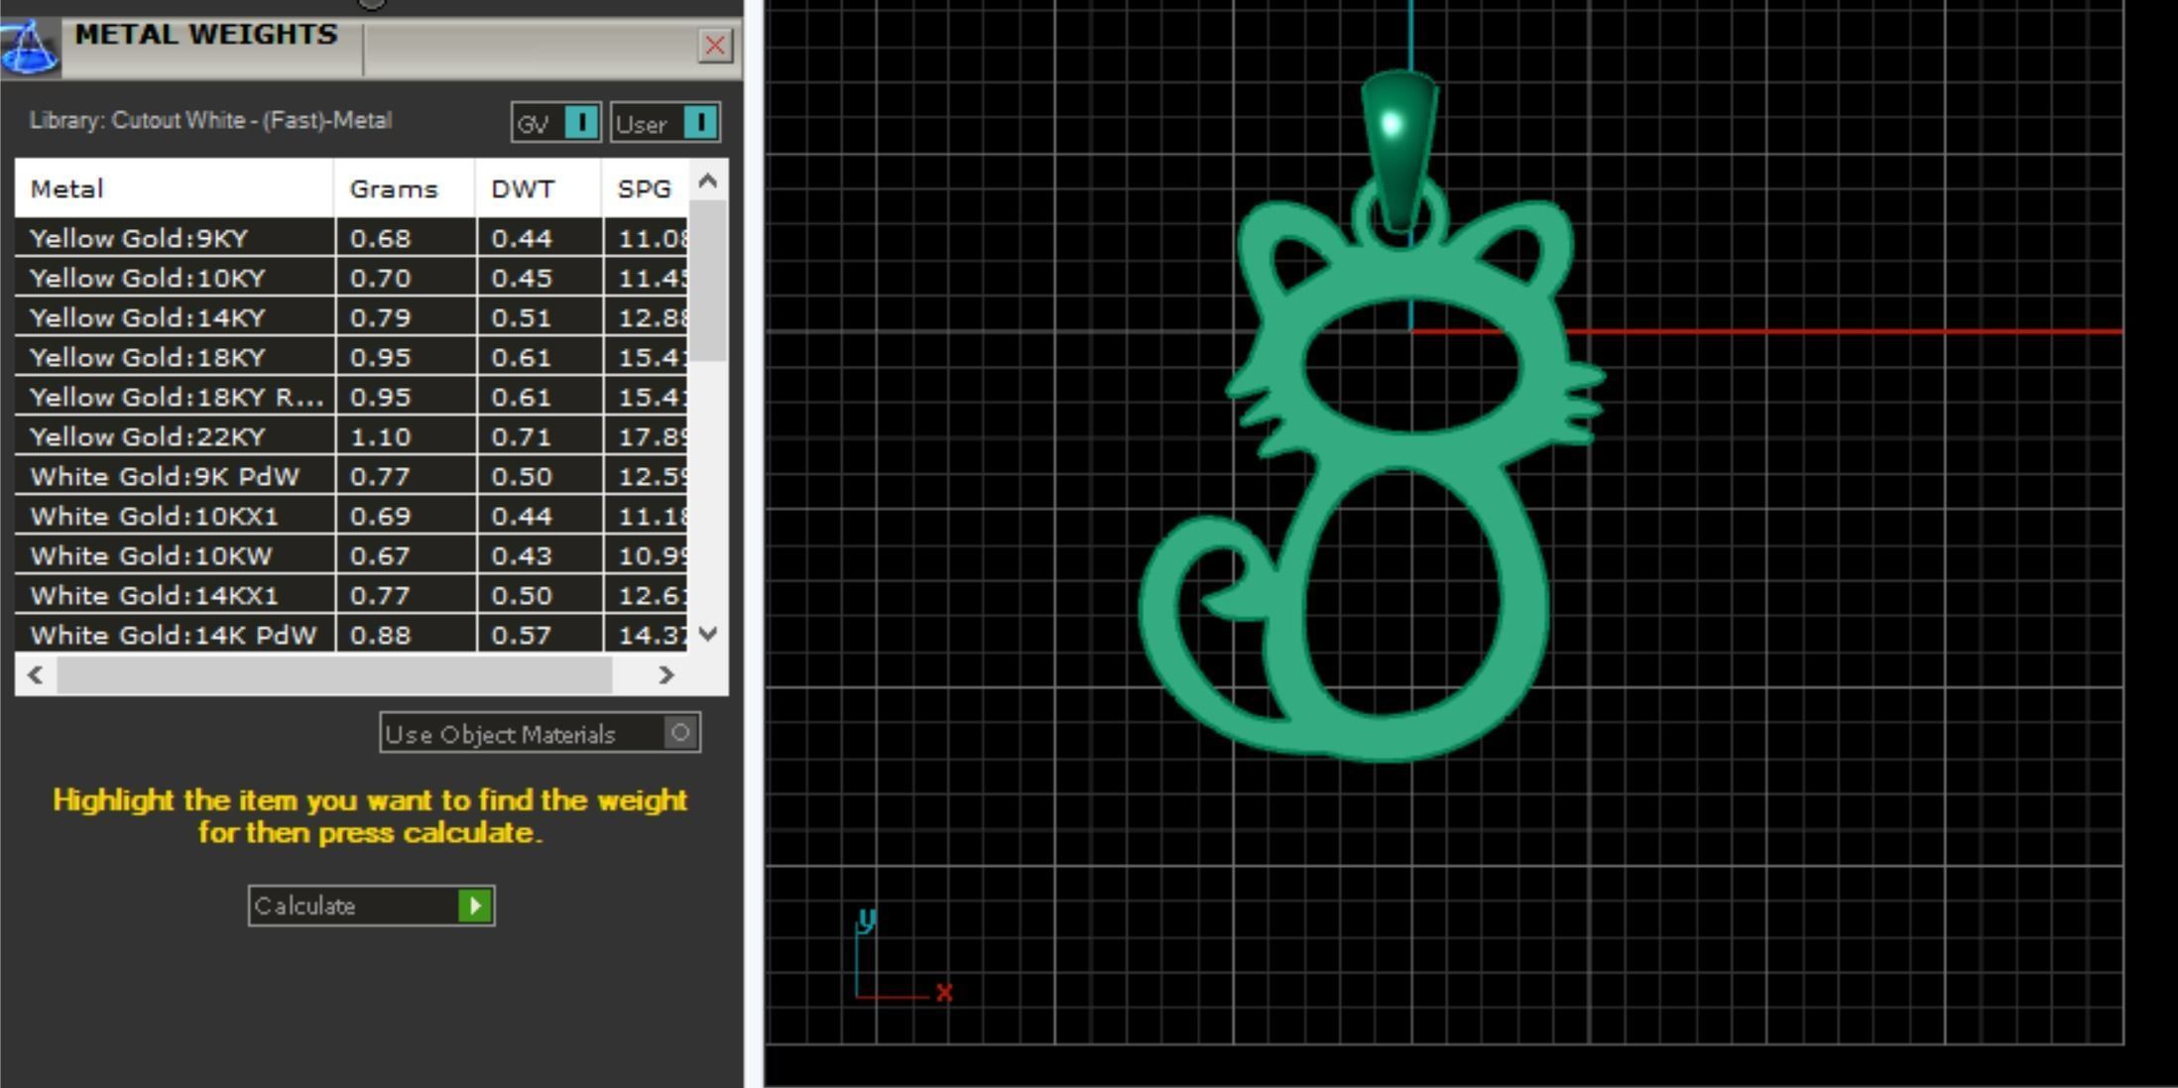Select the White Gold:10KX1 row
The height and width of the screenshot is (1088, 2178).
351,516
